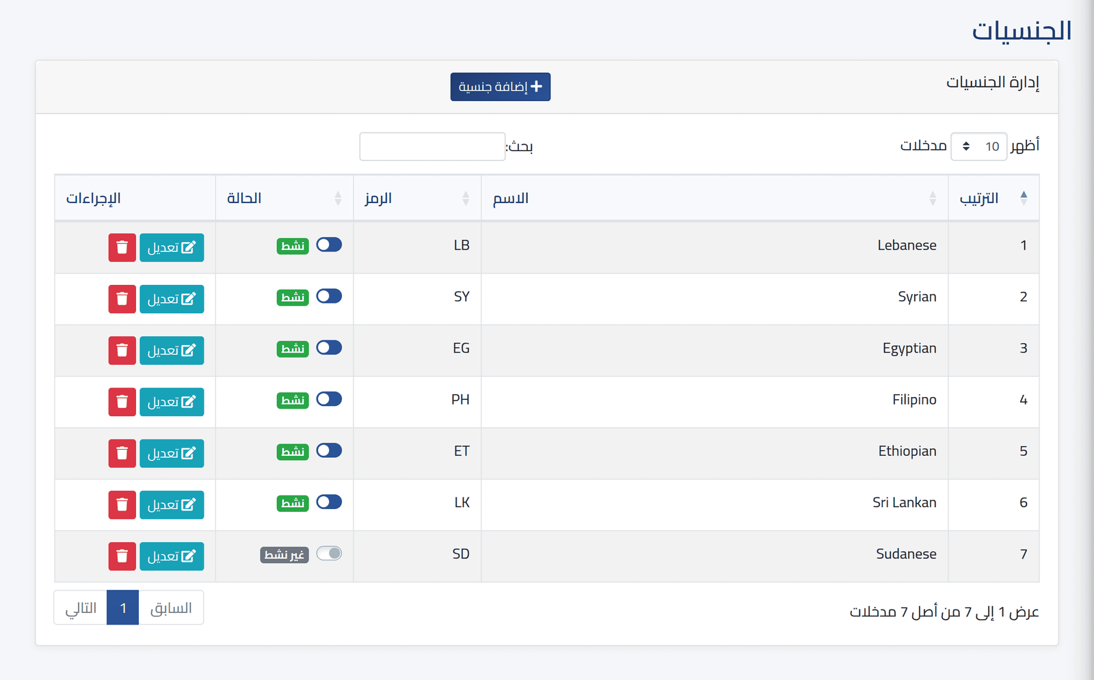Delete the Sudanese nationality row

pyautogui.click(x=122, y=556)
